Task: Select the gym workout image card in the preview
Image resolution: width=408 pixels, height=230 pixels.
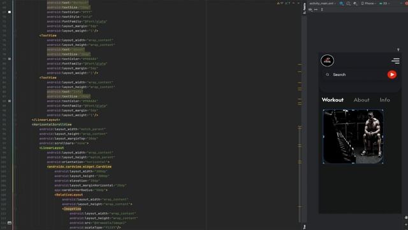Action: click(353, 137)
